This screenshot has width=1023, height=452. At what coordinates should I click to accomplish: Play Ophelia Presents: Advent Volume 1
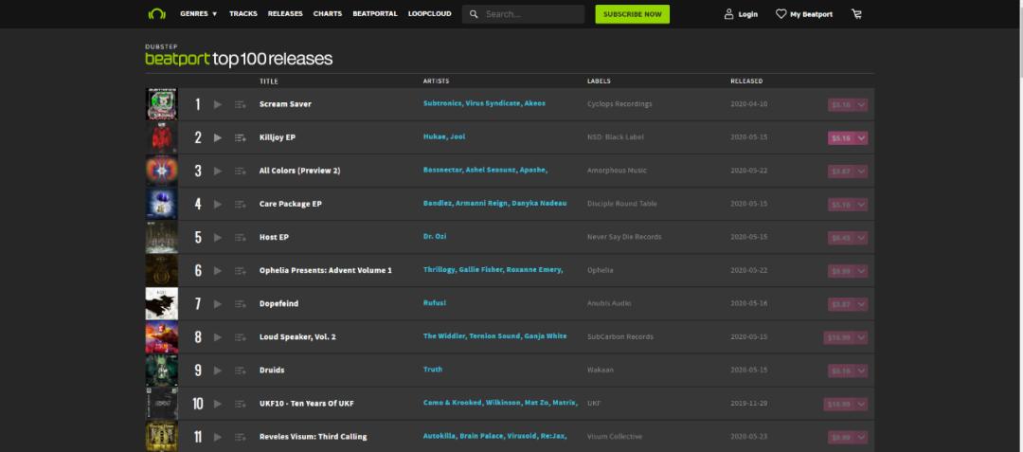[218, 271]
